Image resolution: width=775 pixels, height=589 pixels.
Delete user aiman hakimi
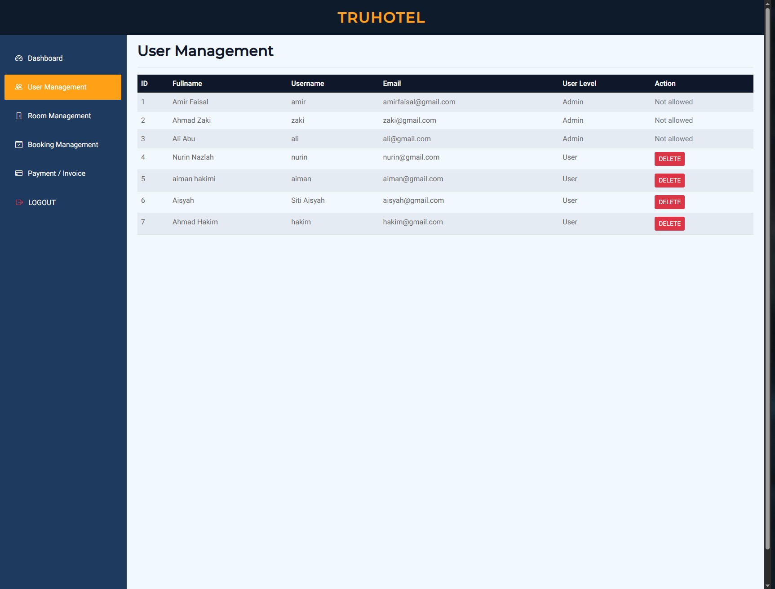tap(669, 180)
